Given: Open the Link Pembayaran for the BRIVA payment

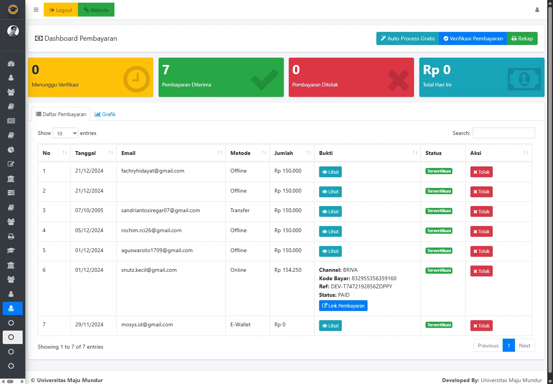Looking at the screenshot, I should [343, 306].
